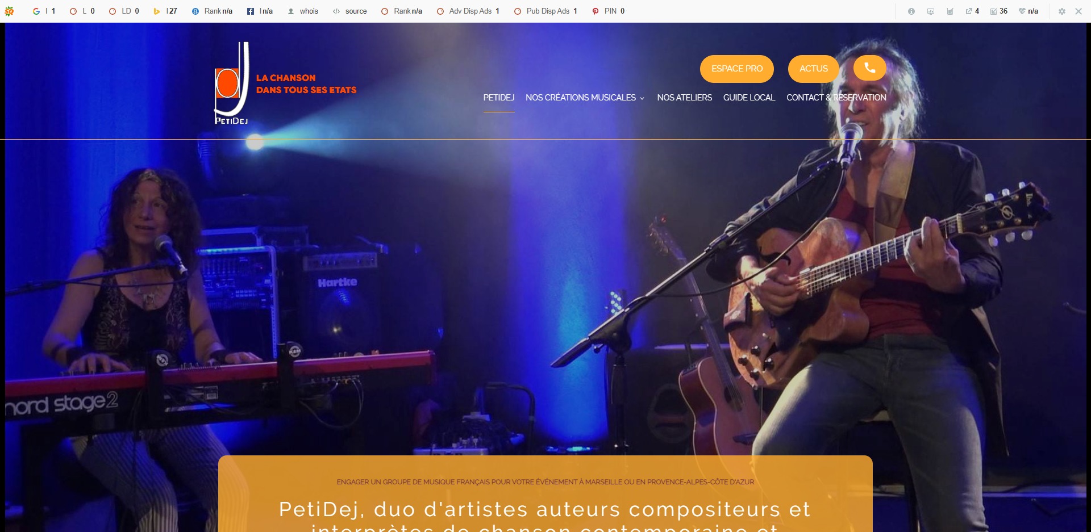
Task: Click the orange phone call button
Action: 869,68
